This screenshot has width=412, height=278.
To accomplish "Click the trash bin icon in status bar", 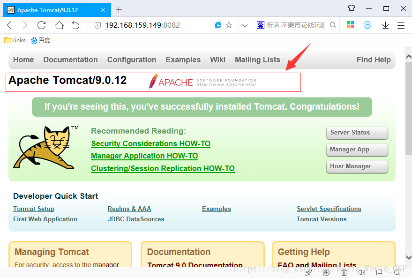I will point(344,273).
